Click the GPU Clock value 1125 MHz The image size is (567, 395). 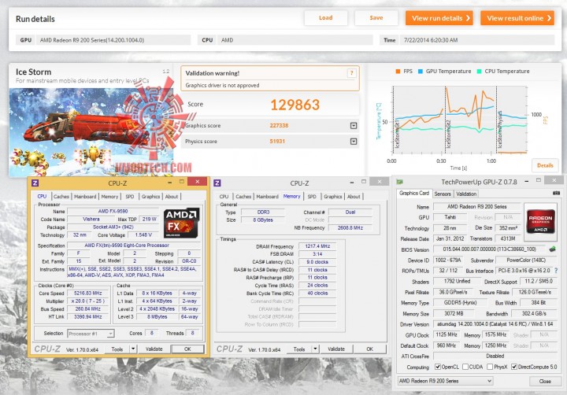(x=447, y=334)
